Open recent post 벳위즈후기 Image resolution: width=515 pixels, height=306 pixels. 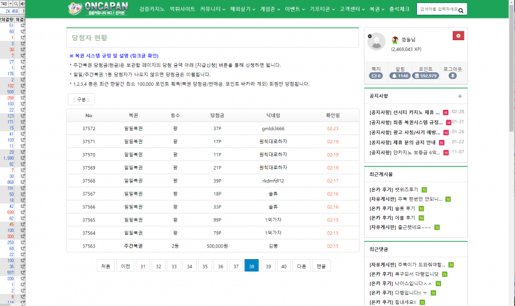click(x=393, y=189)
